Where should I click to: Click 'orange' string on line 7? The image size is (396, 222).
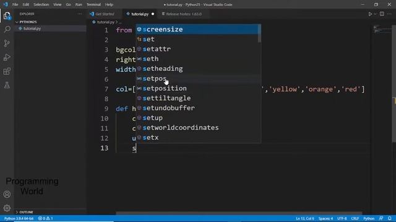pyautogui.click(x=321, y=89)
